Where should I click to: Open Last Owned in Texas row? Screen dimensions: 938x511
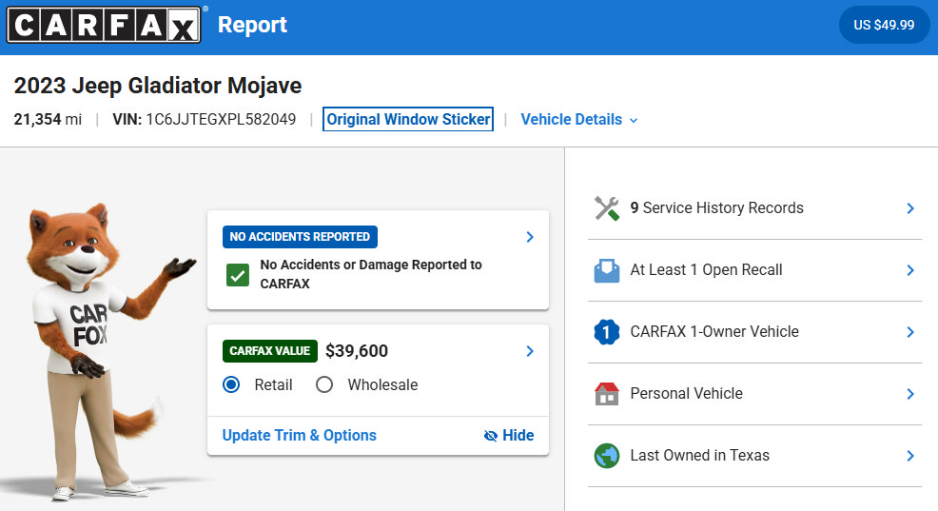(755, 456)
